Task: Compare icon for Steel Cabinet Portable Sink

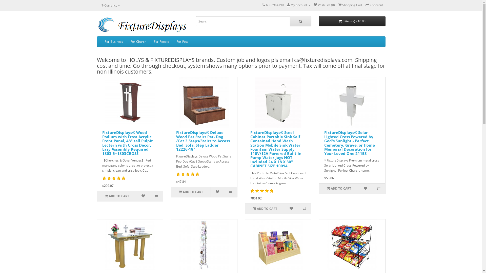Action: [x=305, y=209]
